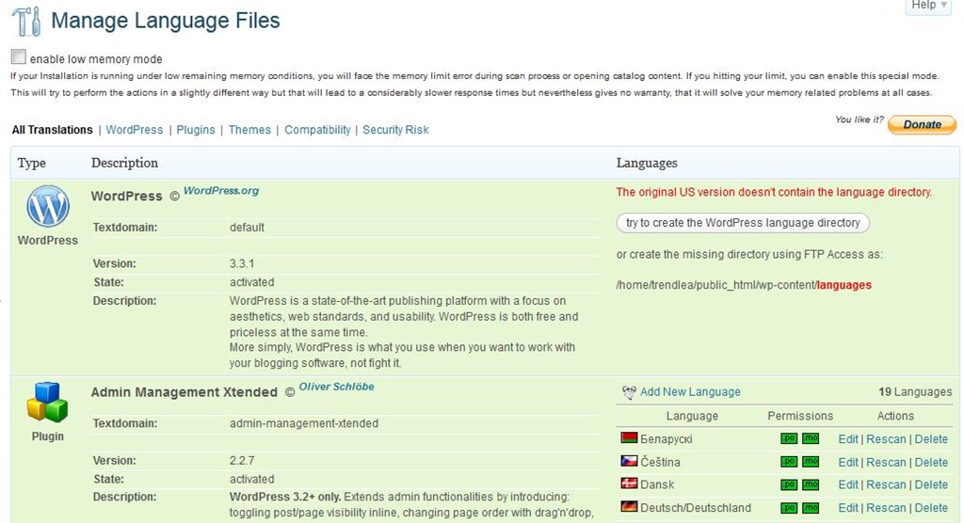Edit the Беларускі language file

(848, 438)
